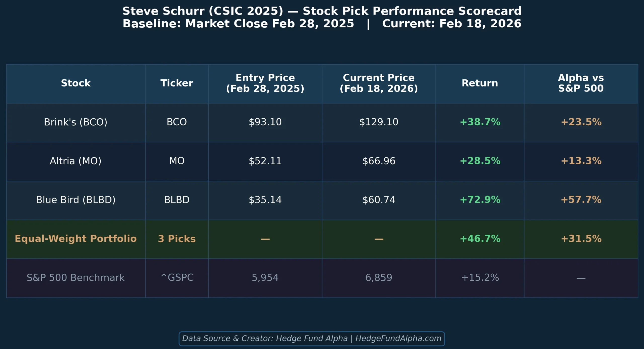Click the Altria $66.96 current price
The height and width of the screenshot is (349, 644).
[x=379, y=161]
